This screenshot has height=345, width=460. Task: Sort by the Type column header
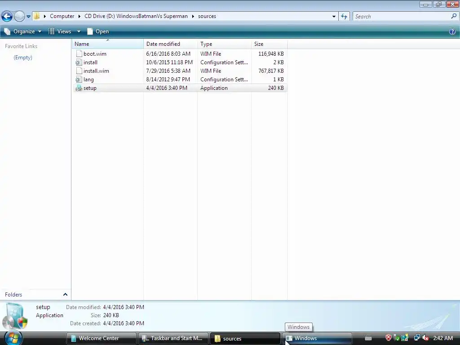click(x=225, y=44)
